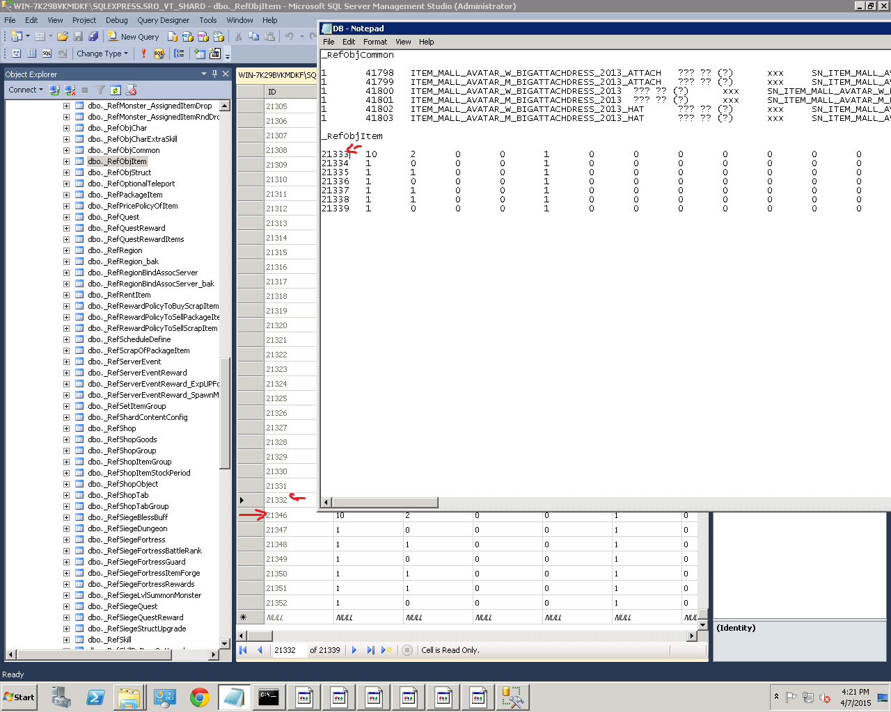Expand the dbo._RefObjCommon tree node
This screenshot has height=712, width=891.
point(66,150)
